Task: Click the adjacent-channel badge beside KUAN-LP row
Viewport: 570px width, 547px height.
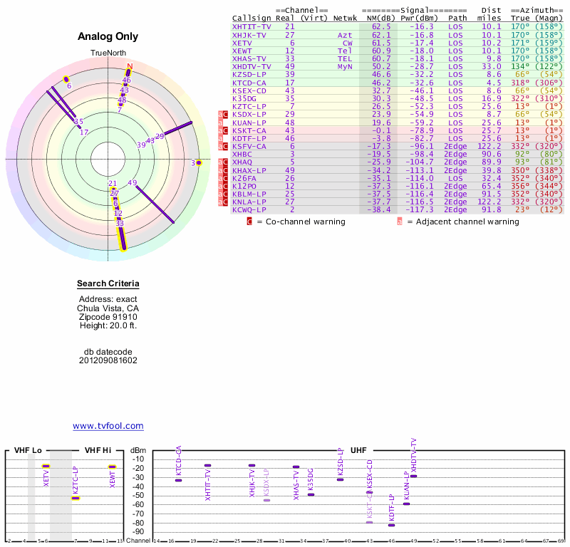Action: (220, 123)
